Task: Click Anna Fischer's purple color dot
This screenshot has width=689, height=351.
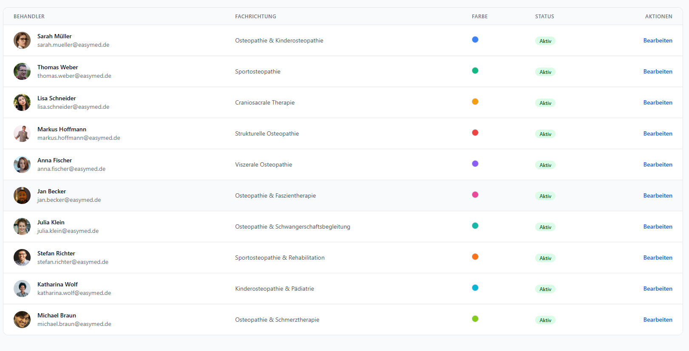Action: pos(475,164)
